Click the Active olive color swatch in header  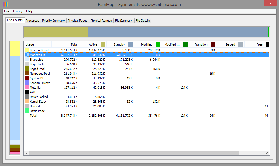tap(103, 44)
